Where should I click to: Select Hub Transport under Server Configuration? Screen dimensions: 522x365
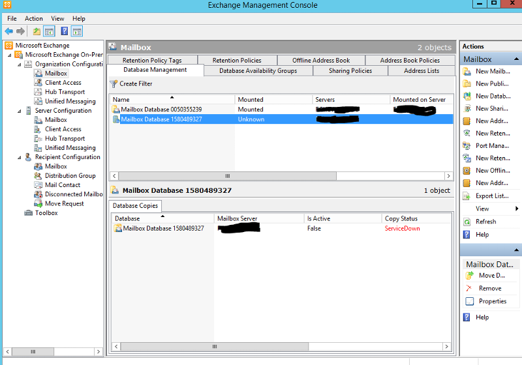(x=65, y=139)
